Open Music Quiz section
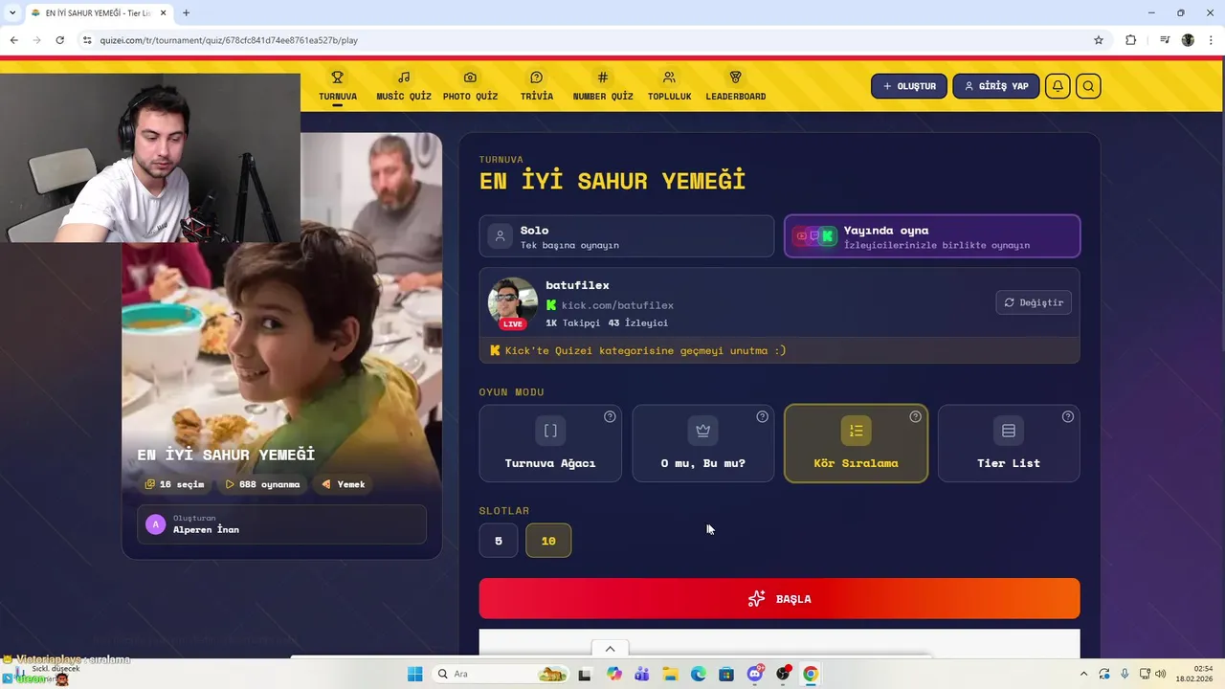 click(404, 86)
